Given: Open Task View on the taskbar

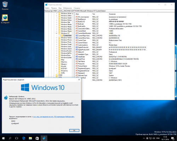Looking at the screenshot, I should pyautogui.click(x=17, y=138).
